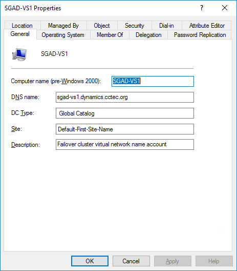Switch to the Managed By tab
This screenshot has height=271, width=237.
(x=63, y=26)
